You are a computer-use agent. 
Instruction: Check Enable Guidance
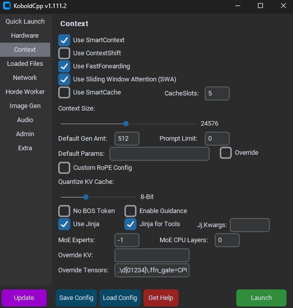coord(130,211)
